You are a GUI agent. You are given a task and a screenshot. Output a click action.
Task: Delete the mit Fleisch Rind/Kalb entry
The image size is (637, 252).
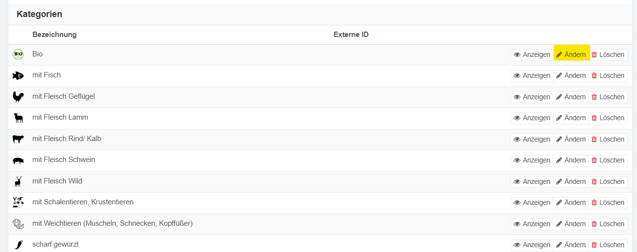[608, 139]
